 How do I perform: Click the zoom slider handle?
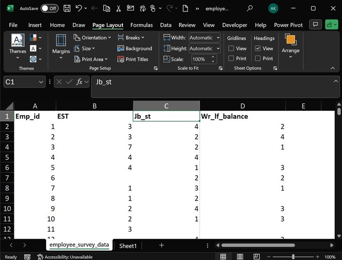click(x=293, y=257)
